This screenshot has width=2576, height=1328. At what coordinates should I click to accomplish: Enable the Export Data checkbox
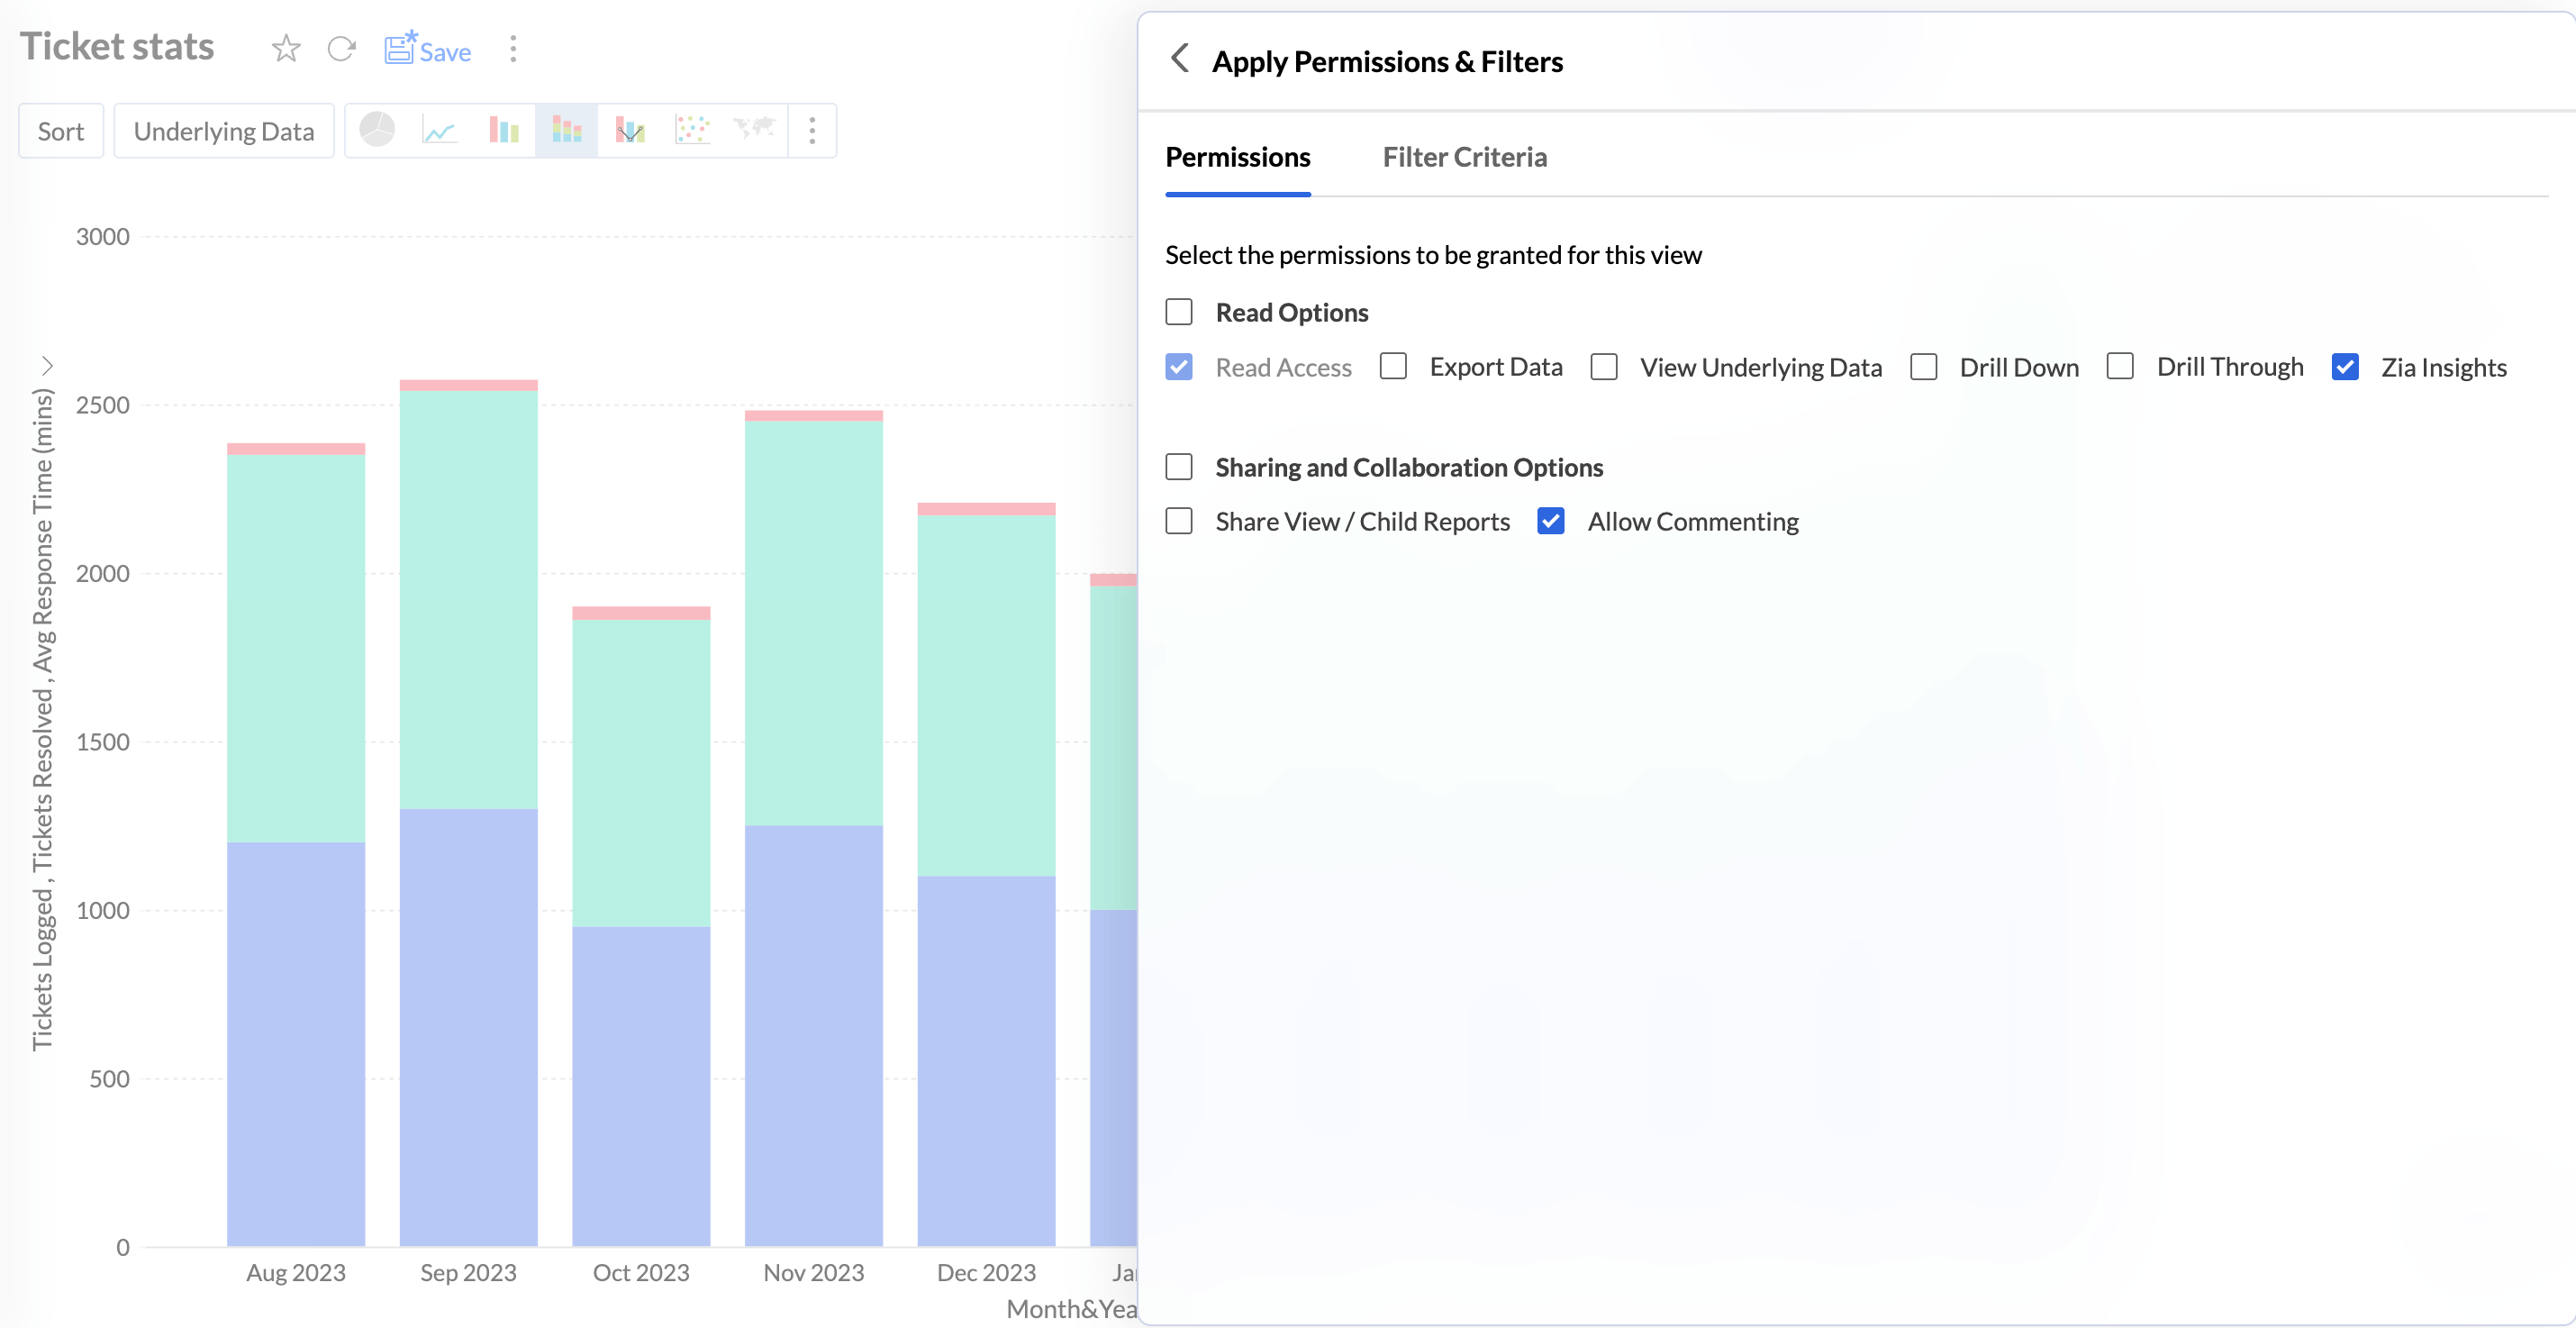click(x=1393, y=367)
